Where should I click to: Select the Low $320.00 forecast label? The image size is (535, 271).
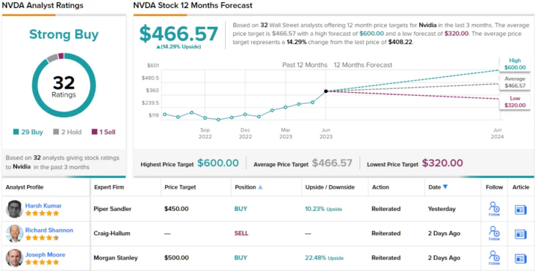pos(514,101)
